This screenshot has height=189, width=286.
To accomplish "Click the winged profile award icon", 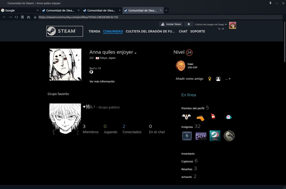I will tap(186, 117).
